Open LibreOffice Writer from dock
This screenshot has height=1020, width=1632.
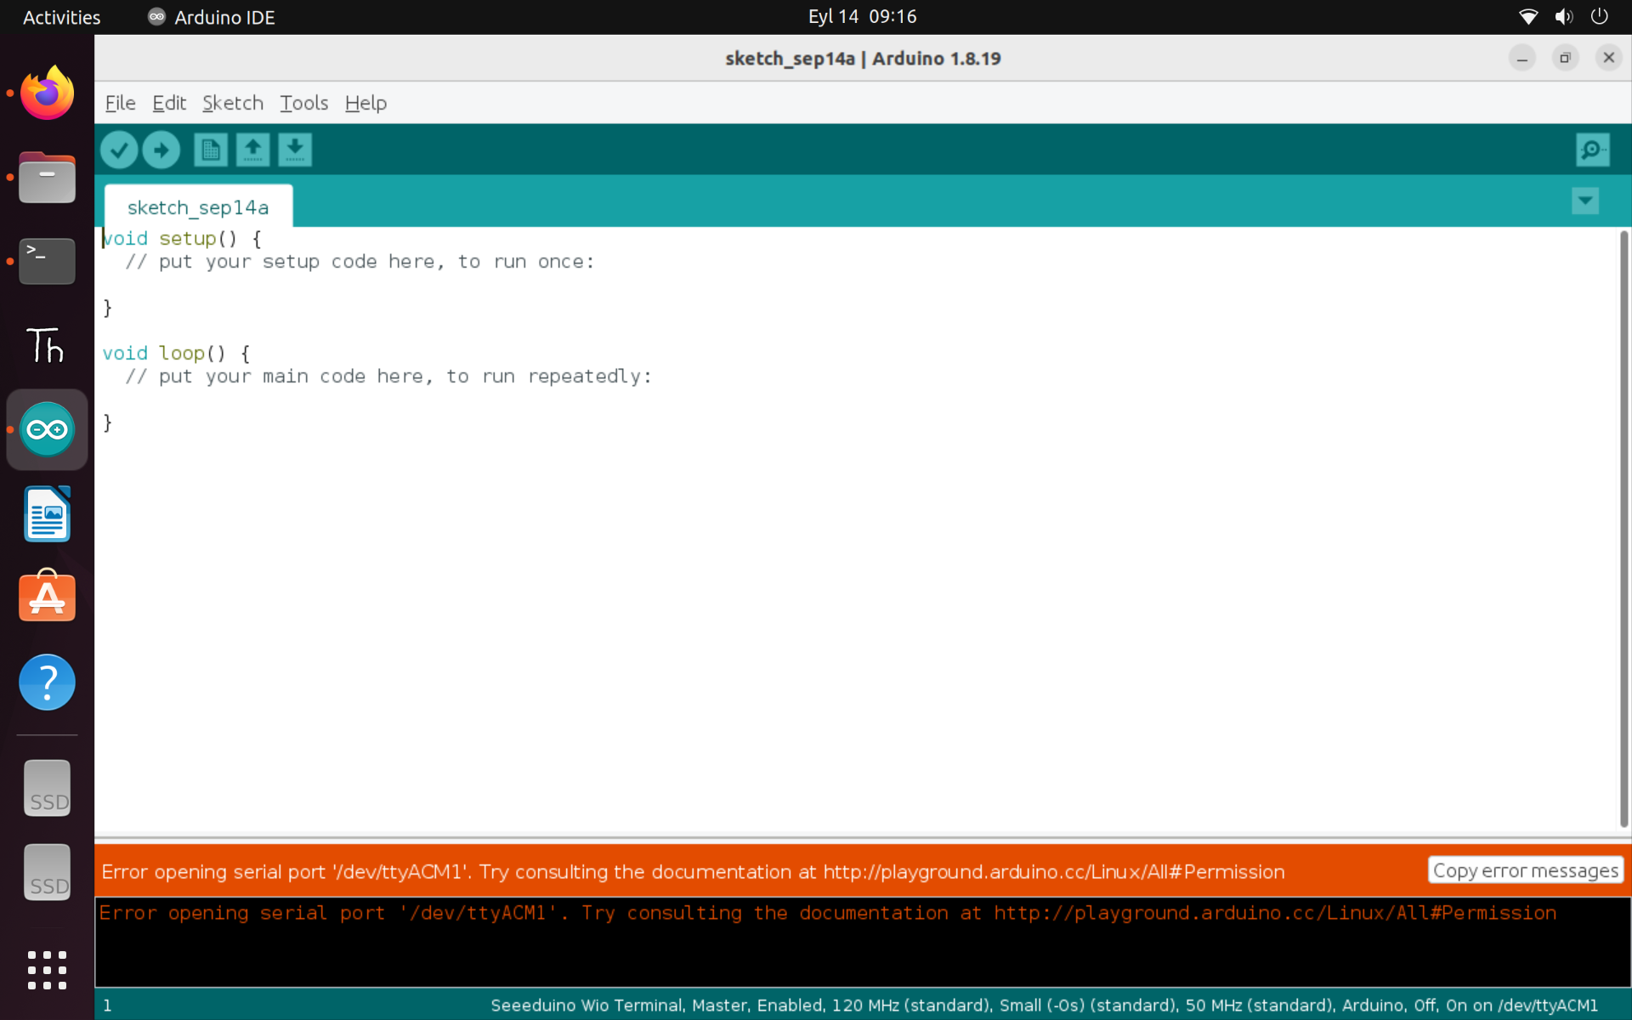(x=47, y=513)
